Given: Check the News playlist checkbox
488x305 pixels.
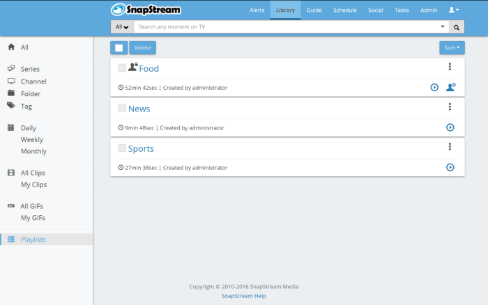Looking at the screenshot, I should click(x=122, y=108).
